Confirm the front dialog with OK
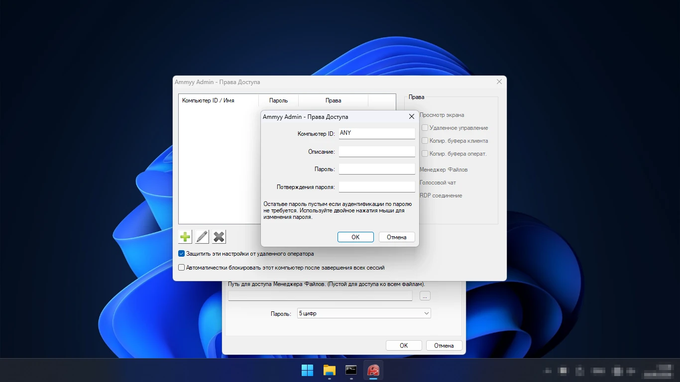The width and height of the screenshot is (680, 382). 355,237
